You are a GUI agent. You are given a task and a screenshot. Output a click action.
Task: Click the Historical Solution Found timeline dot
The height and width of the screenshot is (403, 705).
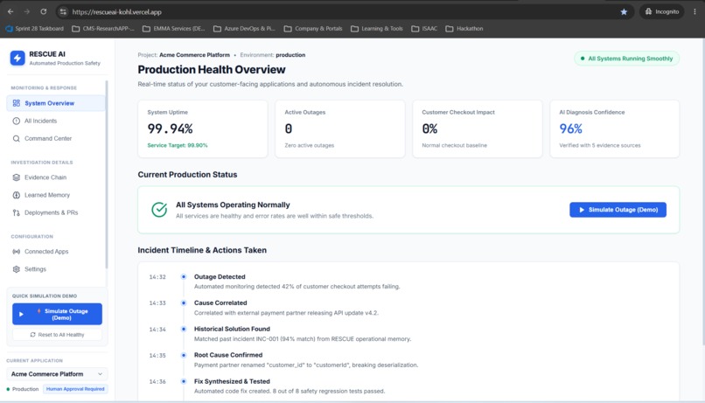point(184,329)
